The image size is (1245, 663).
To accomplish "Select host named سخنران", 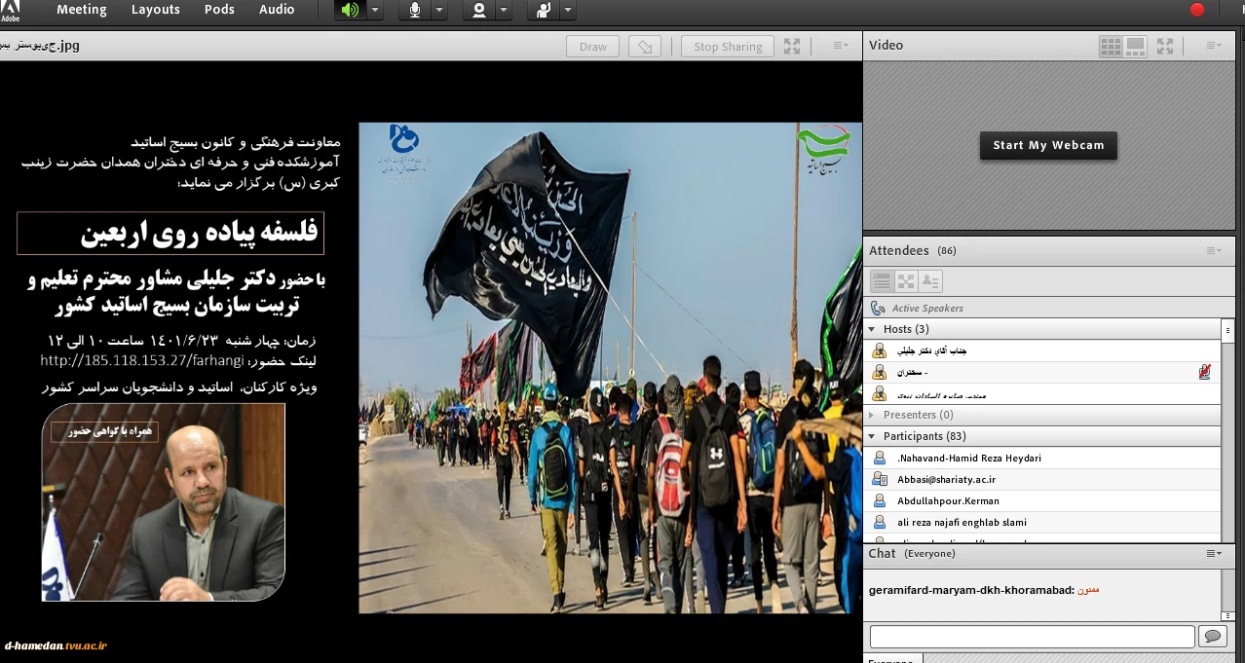I will 1042,372.
